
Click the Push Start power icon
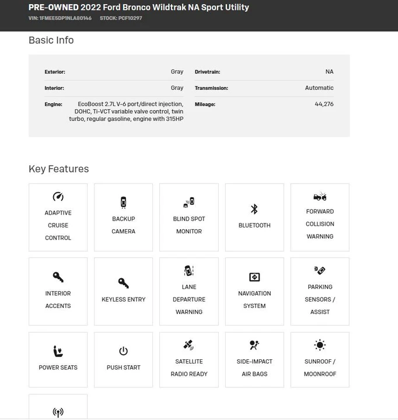tap(123, 351)
